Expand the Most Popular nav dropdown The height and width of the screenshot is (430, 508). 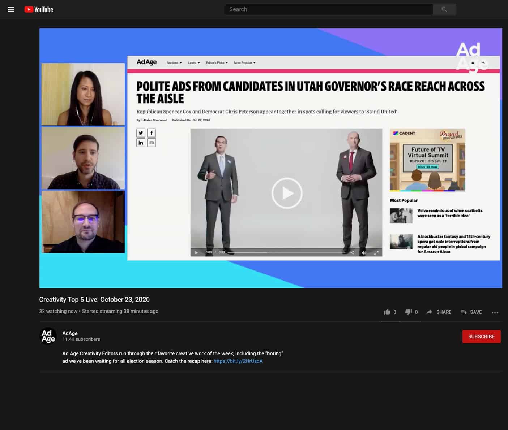pos(245,63)
